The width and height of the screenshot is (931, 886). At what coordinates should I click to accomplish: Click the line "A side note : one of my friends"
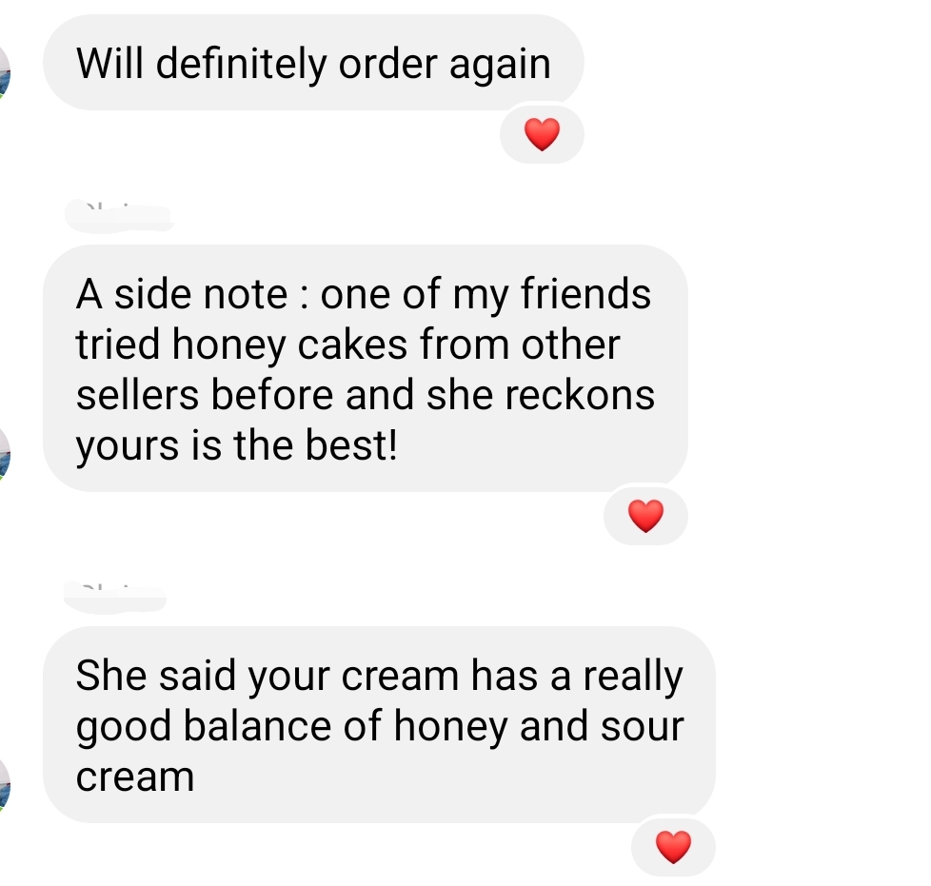(364, 294)
